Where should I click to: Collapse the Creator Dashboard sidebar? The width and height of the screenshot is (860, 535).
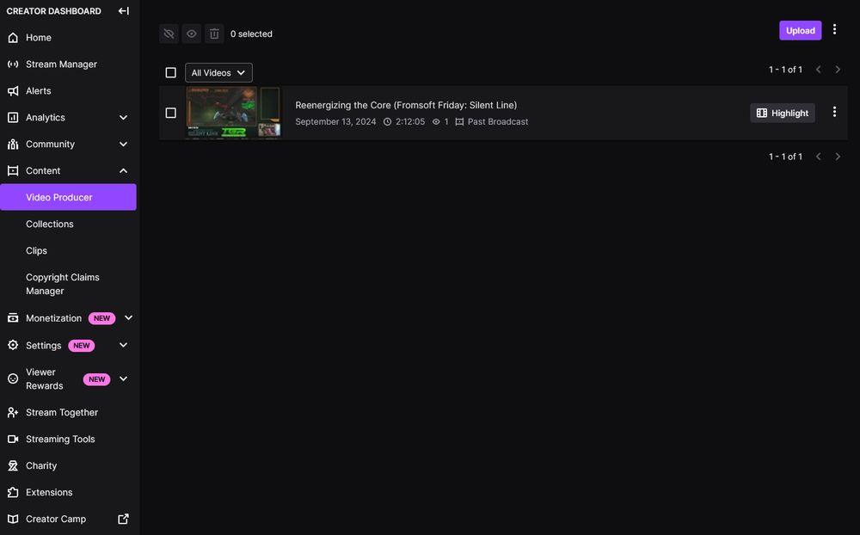123,10
